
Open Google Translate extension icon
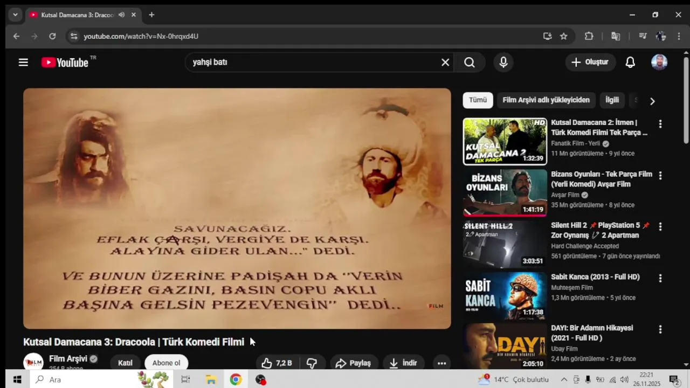pyautogui.click(x=616, y=36)
